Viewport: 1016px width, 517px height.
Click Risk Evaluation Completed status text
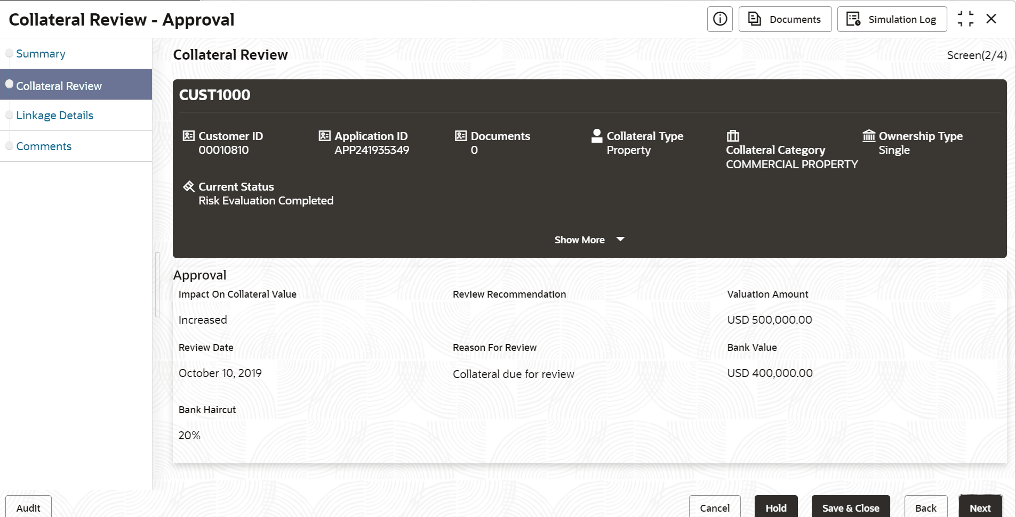[x=266, y=201]
